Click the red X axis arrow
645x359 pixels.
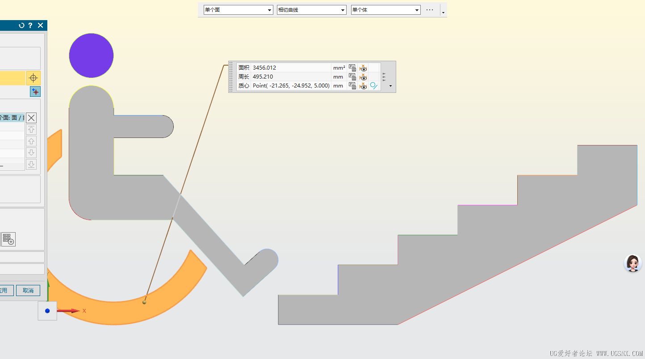pos(69,311)
